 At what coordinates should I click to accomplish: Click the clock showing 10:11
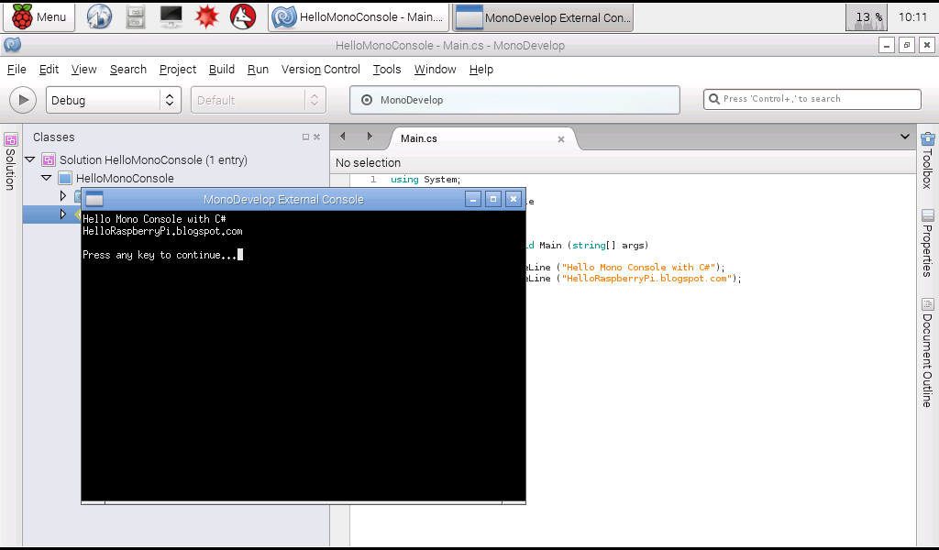912,16
